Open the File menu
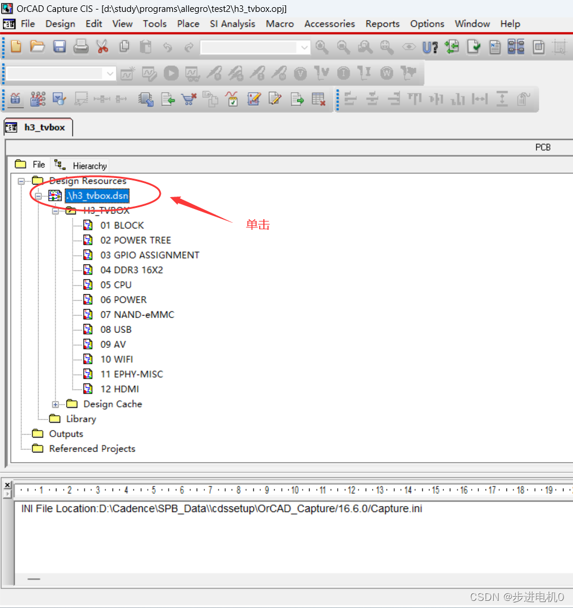573x608 pixels. pos(28,24)
